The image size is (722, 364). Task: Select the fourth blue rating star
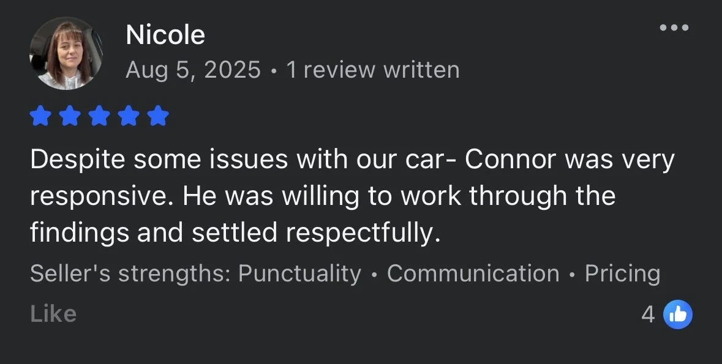(129, 116)
